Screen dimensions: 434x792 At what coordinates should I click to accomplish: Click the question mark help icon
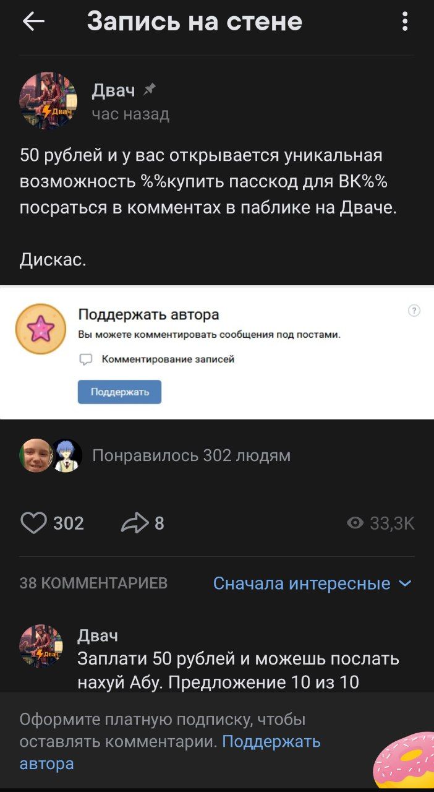click(414, 311)
